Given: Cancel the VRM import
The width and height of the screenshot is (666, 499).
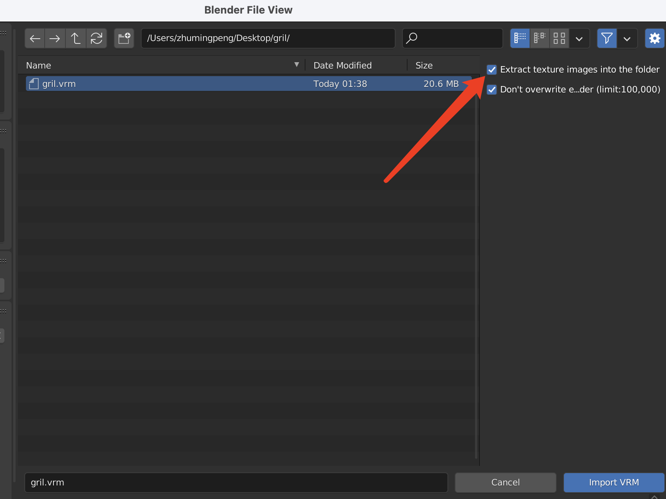Looking at the screenshot, I should [505, 482].
